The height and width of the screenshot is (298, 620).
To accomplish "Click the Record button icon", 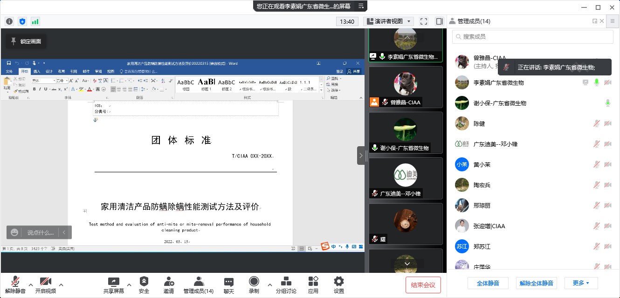I will coord(254,281).
